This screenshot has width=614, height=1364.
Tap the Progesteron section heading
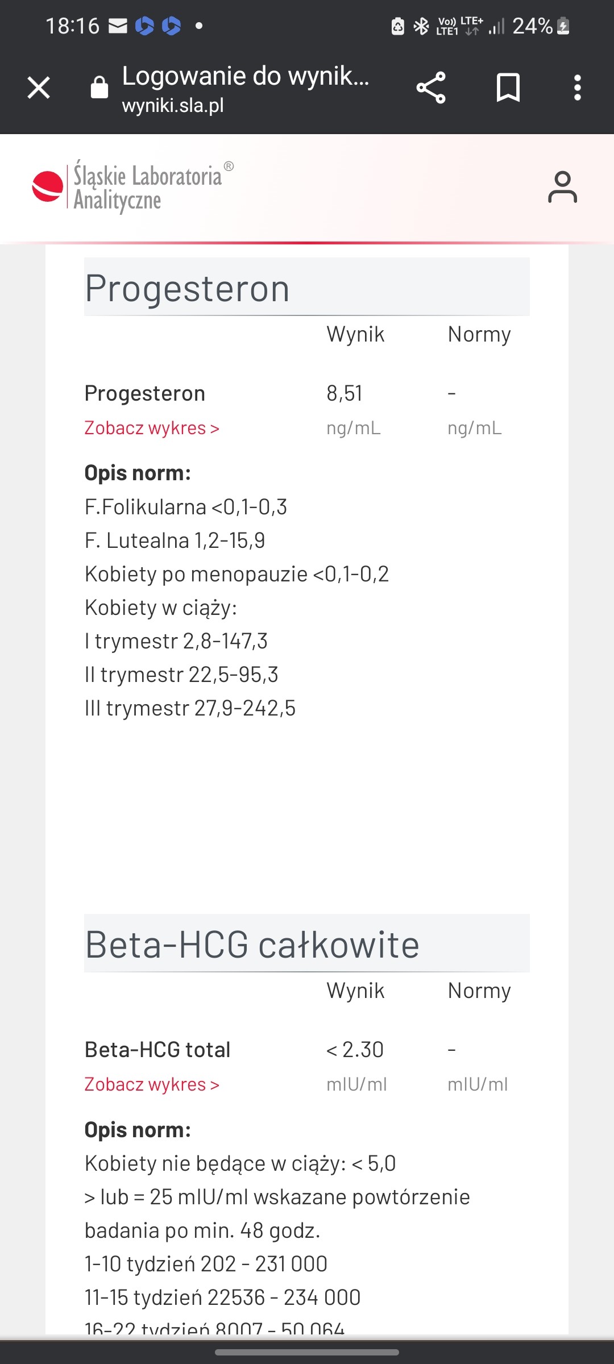[188, 288]
